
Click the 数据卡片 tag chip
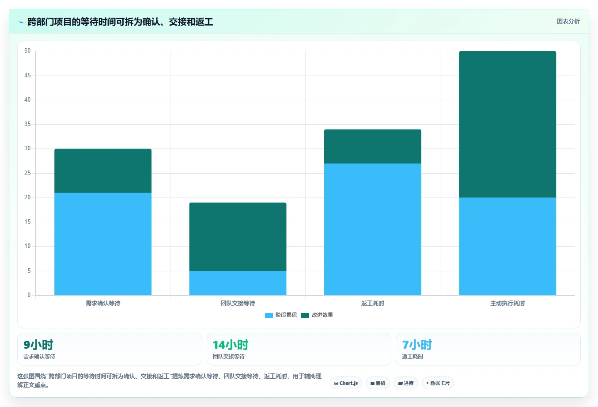click(438, 383)
